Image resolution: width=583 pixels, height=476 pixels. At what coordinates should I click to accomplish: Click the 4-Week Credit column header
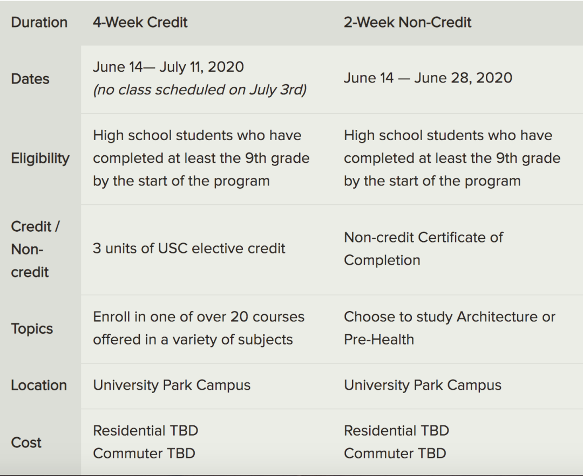[140, 23]
